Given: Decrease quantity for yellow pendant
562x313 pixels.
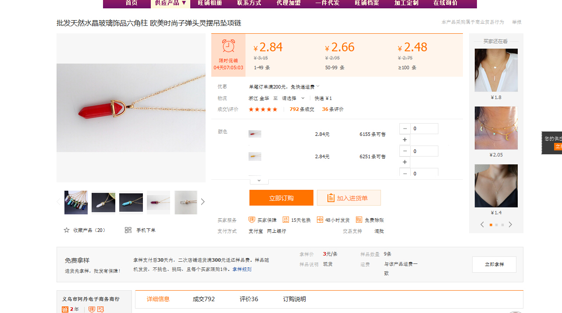Looking at the screenshot, I should 405,151.
